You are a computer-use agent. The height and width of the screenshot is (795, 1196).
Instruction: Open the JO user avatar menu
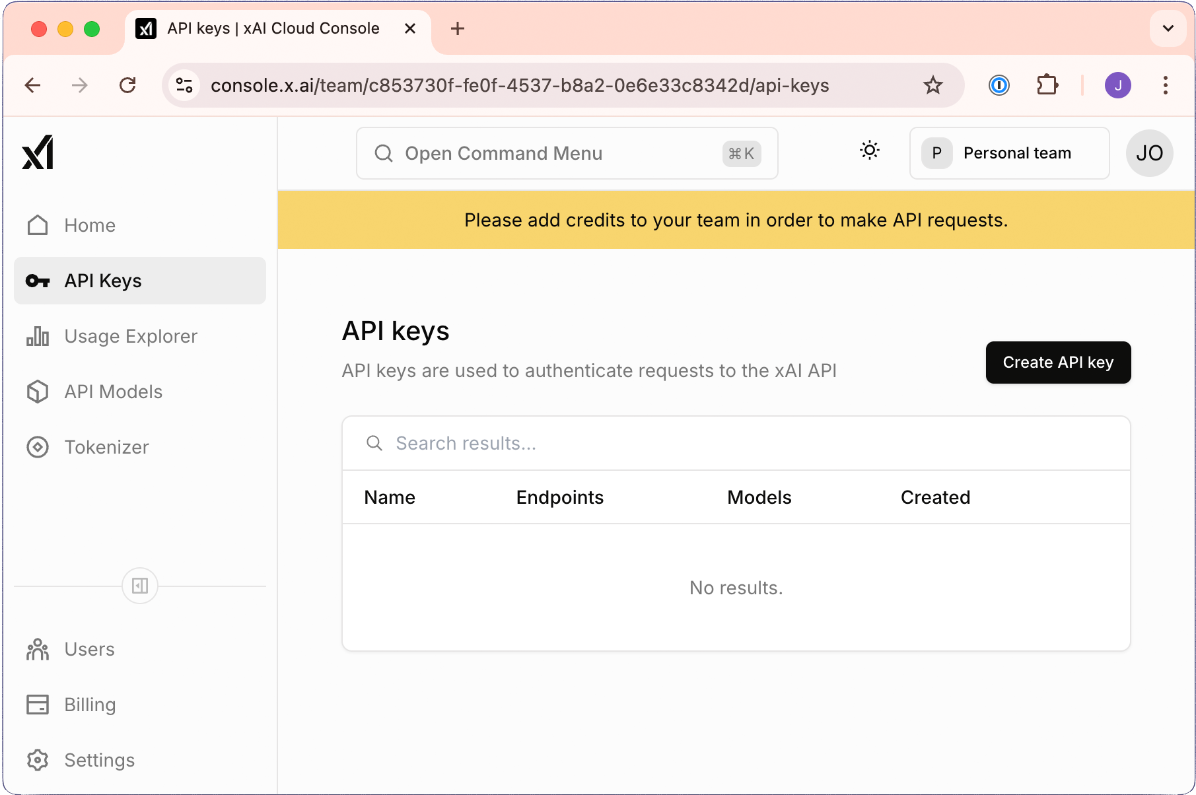pos(1149,153)
